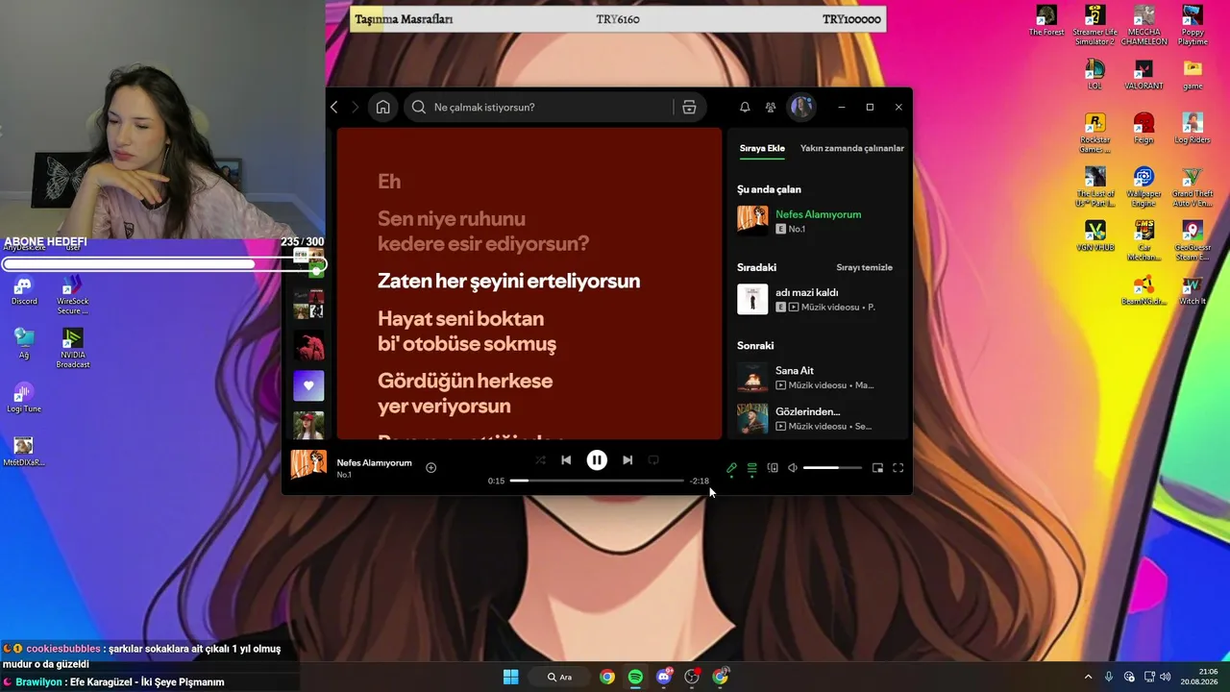
Task: Toggle repeat in Spotify player
Action: pos(653,460)
